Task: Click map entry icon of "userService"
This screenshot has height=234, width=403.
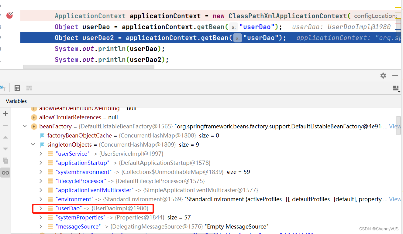Action: [x=50, y=154]
